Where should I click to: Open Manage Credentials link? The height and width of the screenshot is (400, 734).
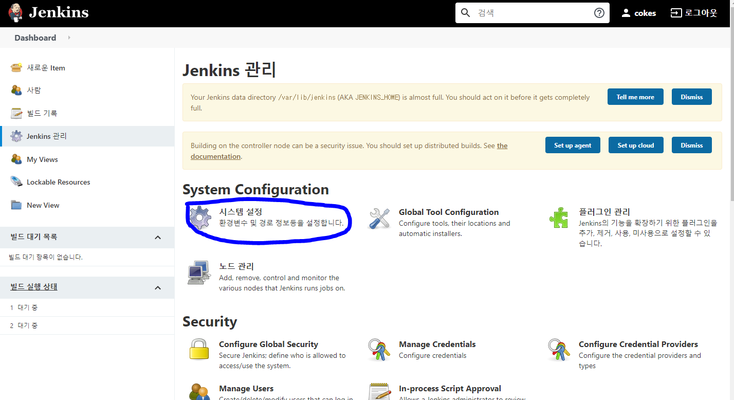437,344
